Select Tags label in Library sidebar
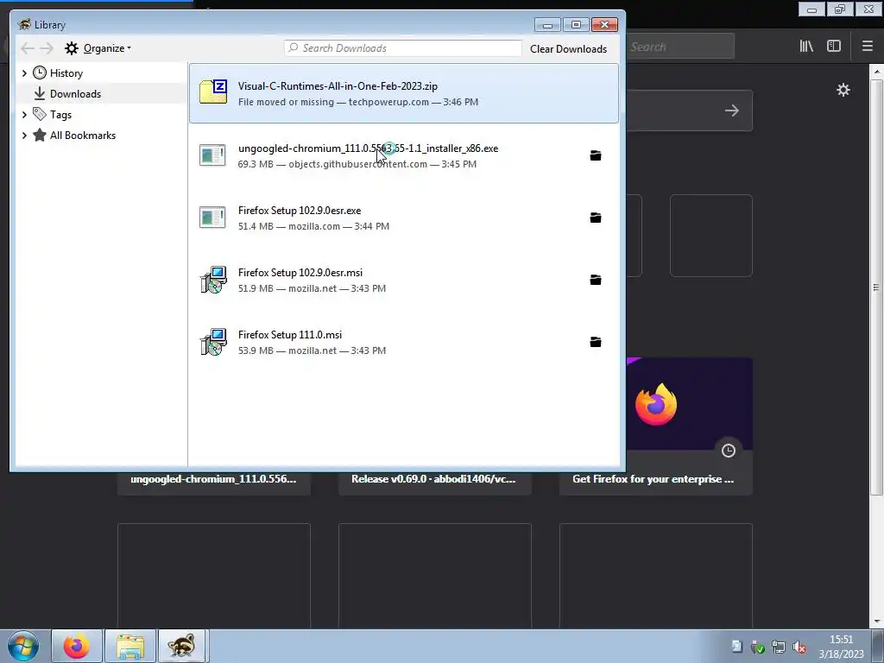The image size is (884, 663). tap(60, 115)
